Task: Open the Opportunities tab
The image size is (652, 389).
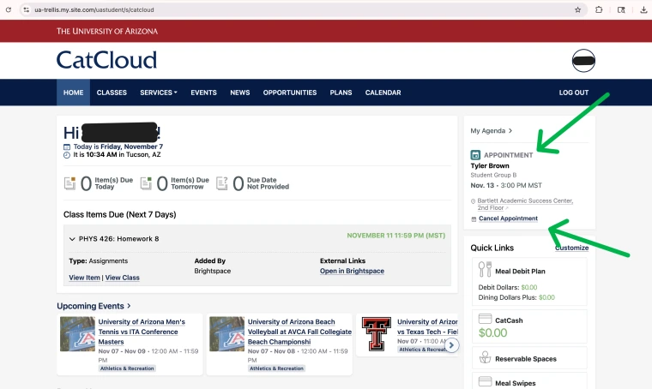Action: point(290,93)
